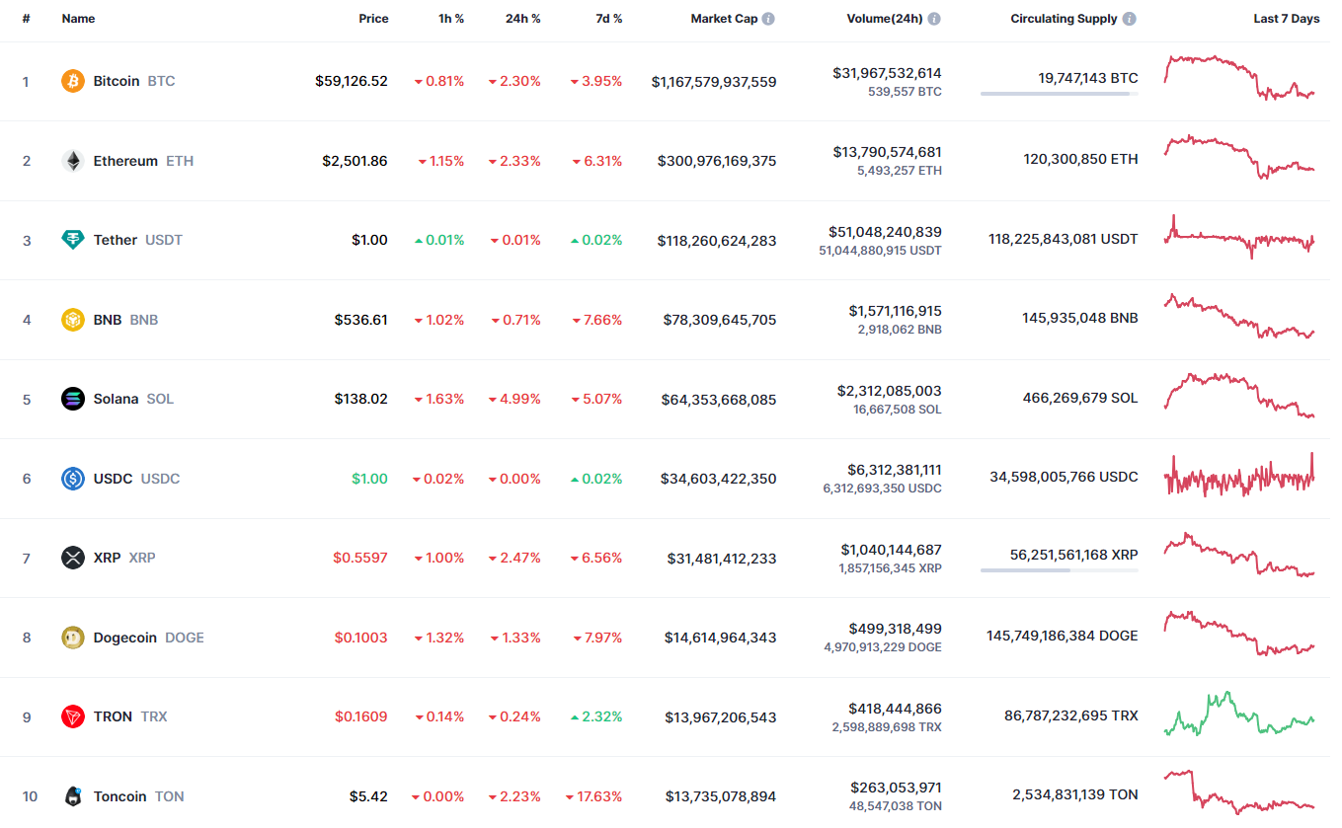This screenshot has width=1342, height=828.
Task: Sort coins by the Name header
Action: (77, 19)
